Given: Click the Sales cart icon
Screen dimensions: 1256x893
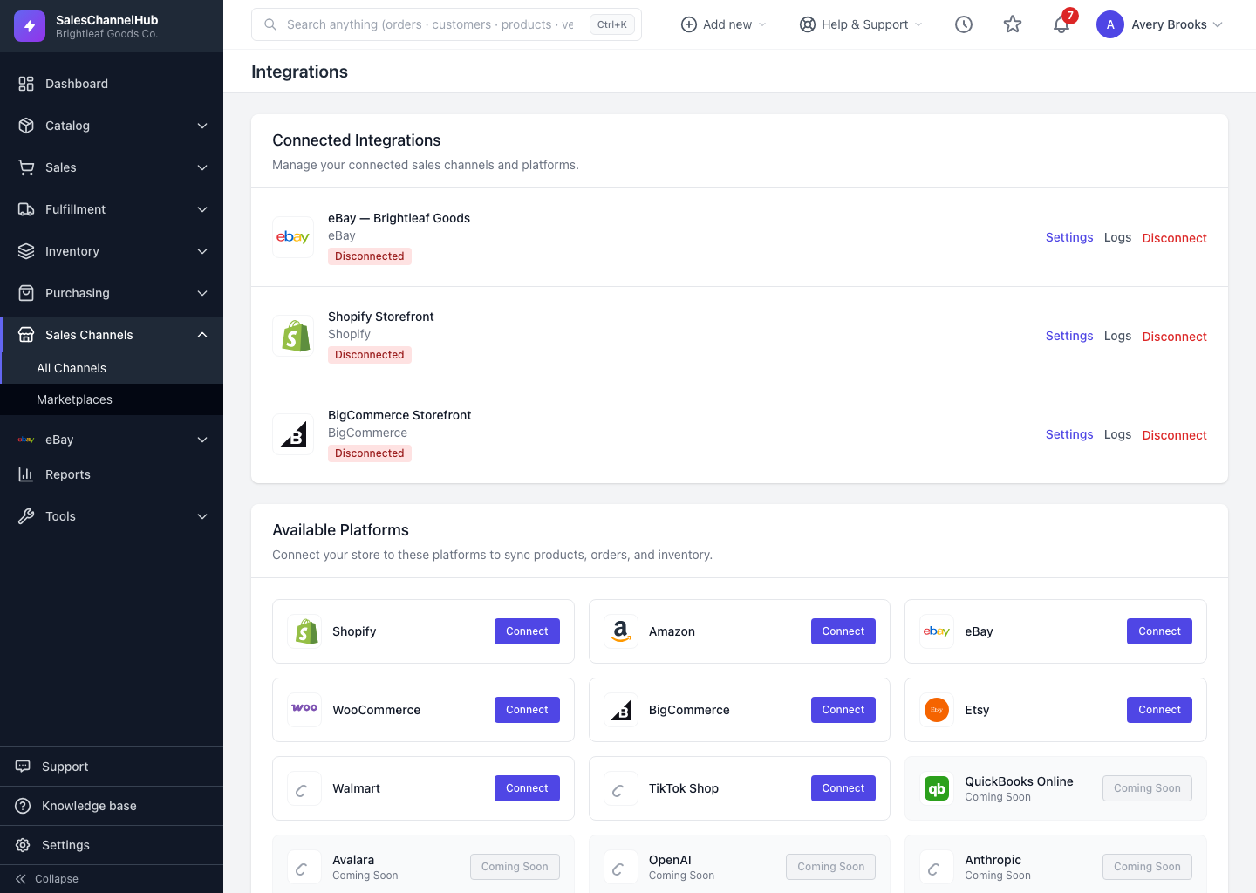Looking at the screenshot, I should [26, 167].
